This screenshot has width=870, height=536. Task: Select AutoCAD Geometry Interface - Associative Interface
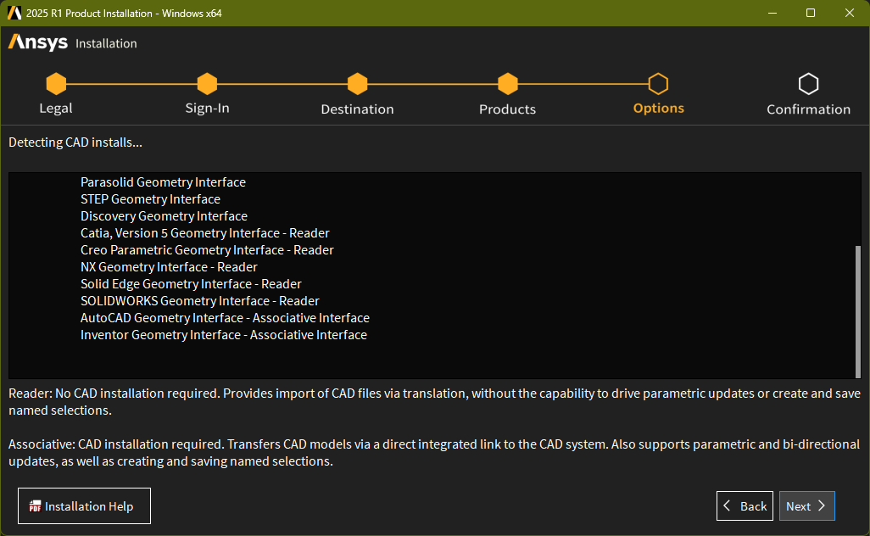click(225, 318)
